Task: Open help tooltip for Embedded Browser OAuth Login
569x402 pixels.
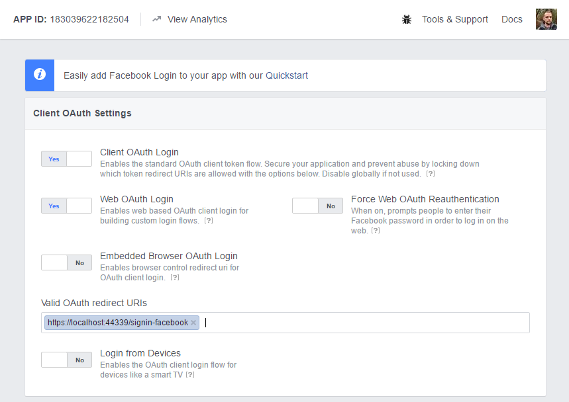Action: point(175,278)
